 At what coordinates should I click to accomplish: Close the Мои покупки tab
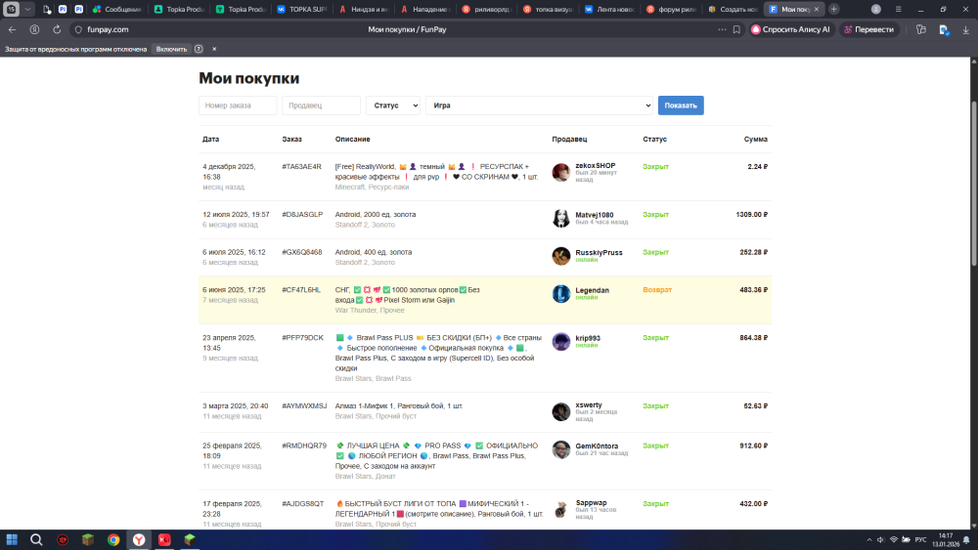817,10
